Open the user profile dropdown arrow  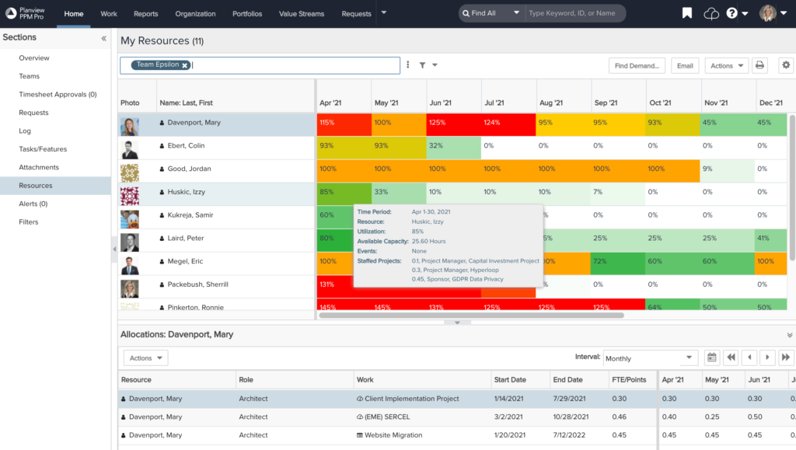[784, 14]
